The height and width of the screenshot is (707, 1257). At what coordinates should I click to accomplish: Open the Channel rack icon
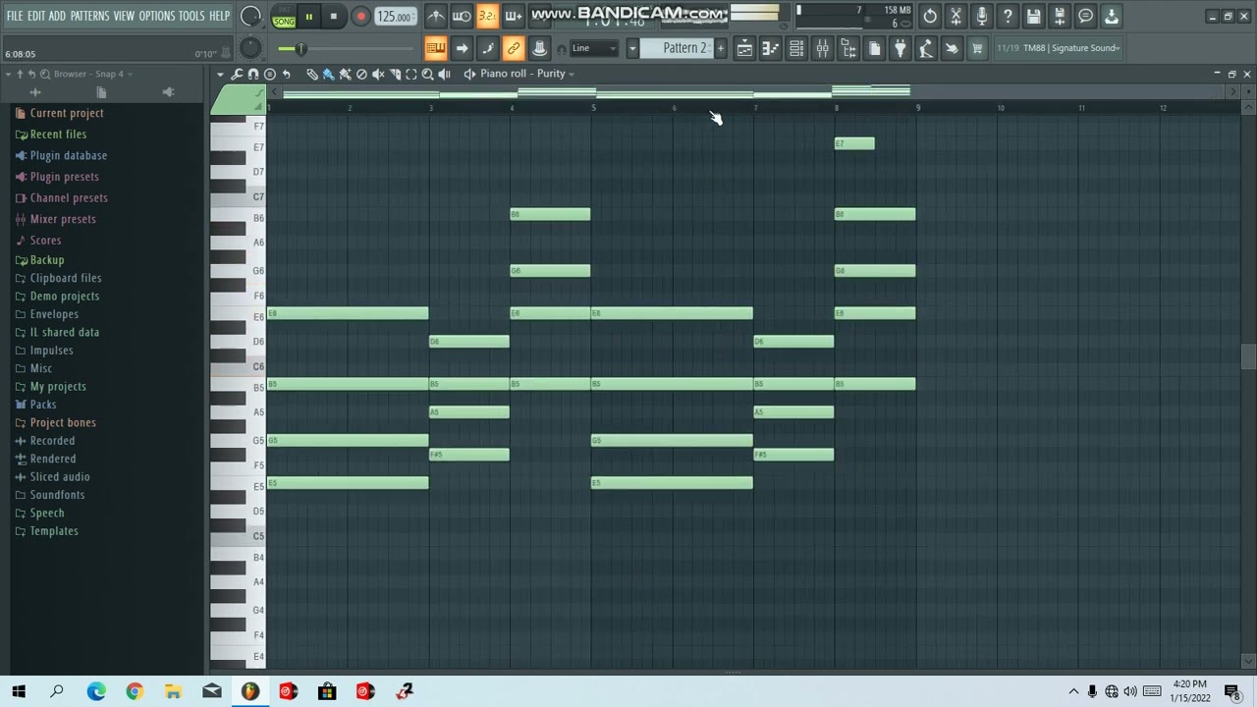click(796, 48)
